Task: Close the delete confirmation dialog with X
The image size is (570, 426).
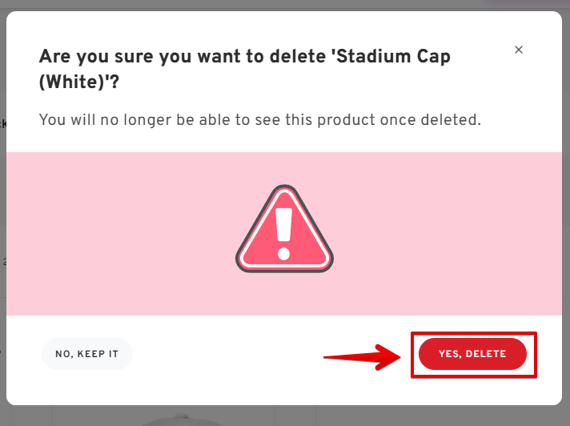Action: [x=519, y=50]
